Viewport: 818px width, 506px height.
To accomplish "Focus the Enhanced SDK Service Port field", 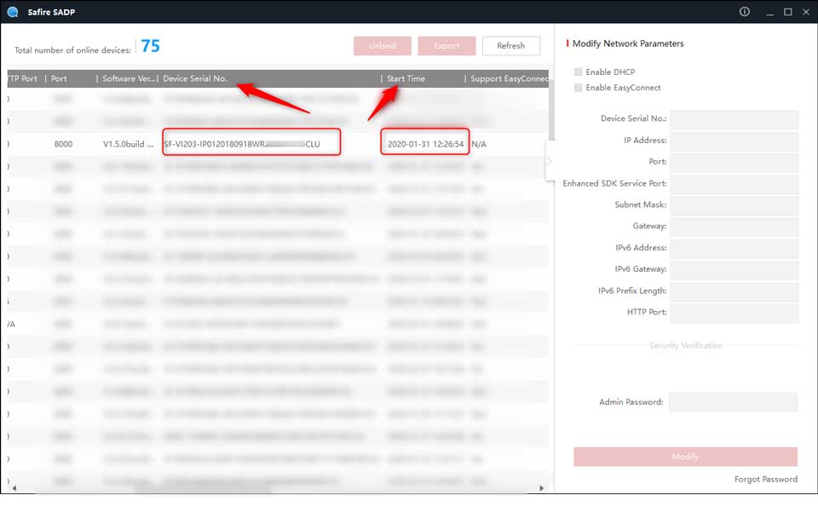I will point(734,184).
